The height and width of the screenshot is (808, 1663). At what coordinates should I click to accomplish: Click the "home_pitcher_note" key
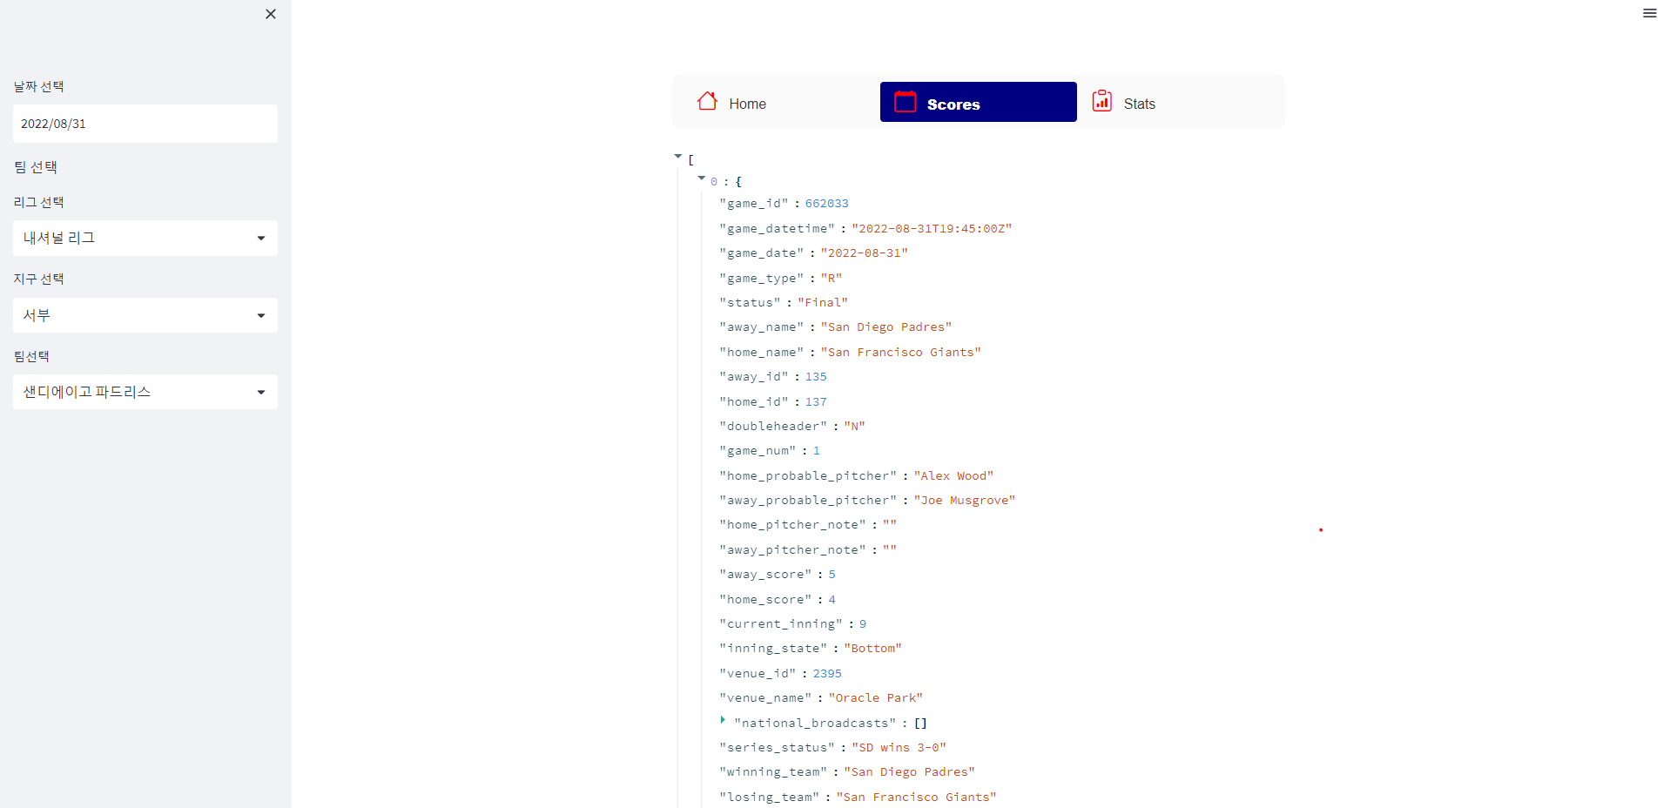click(792, 525)
